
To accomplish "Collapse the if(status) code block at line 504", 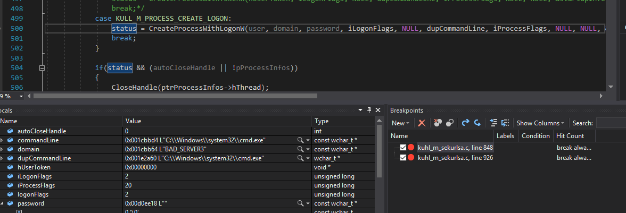I will (x=42, y=68).
